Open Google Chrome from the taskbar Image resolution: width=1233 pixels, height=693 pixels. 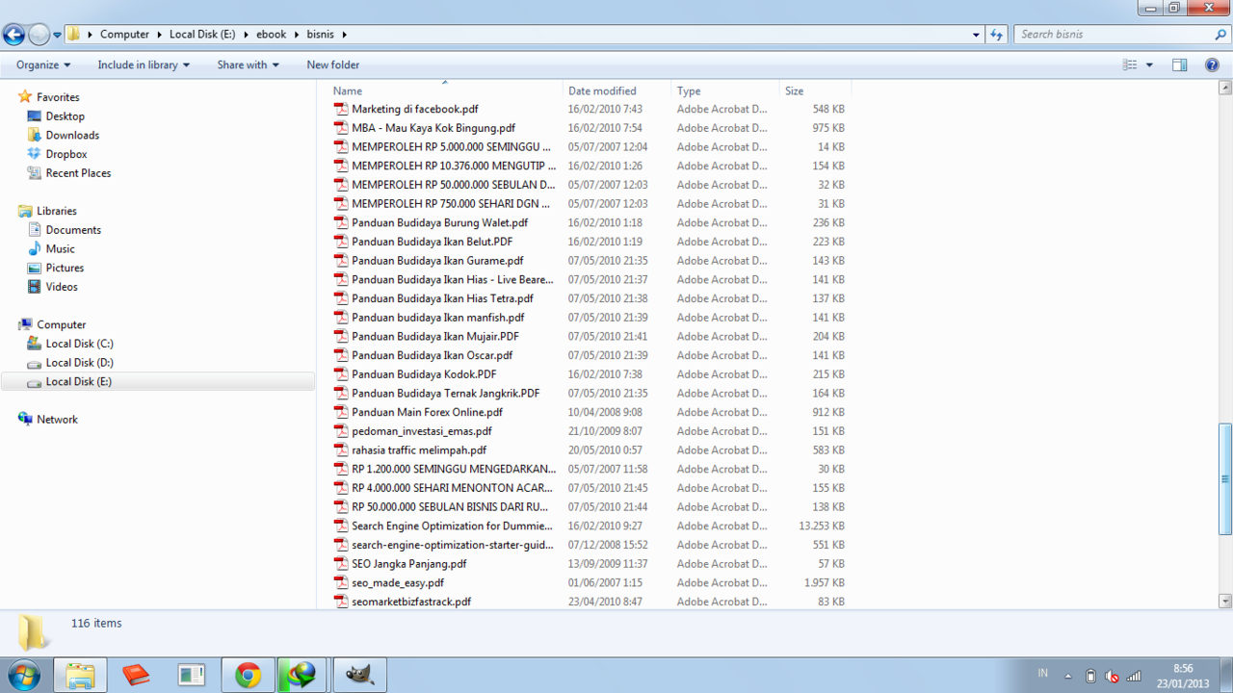pos(249,676)
